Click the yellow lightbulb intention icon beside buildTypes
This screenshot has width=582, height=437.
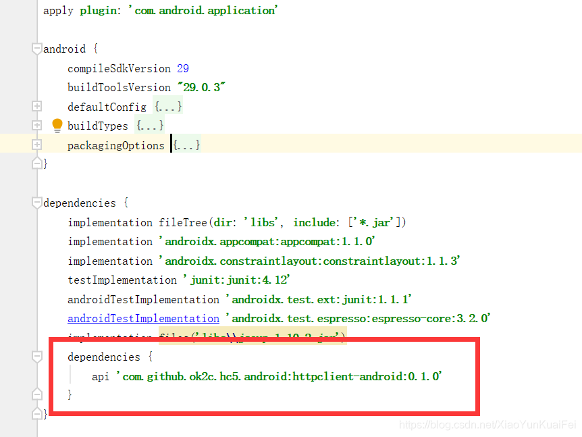pyautogui.click(x=57, y=124)
